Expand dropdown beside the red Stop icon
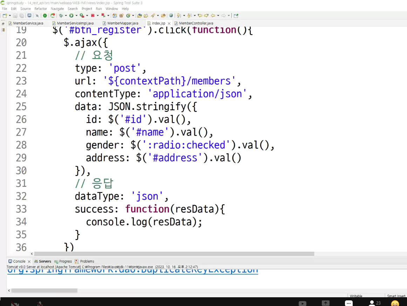 click(97, 15)
